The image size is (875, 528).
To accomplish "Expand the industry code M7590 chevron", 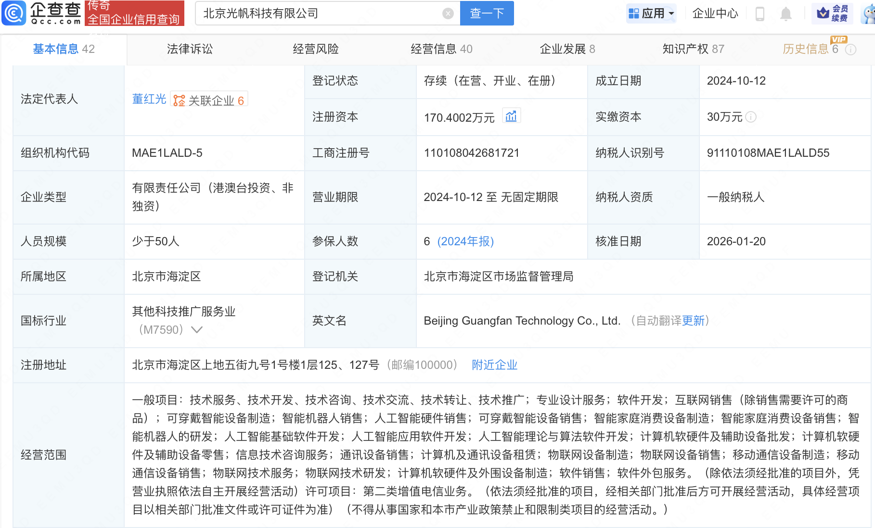I will click(197, 330).
